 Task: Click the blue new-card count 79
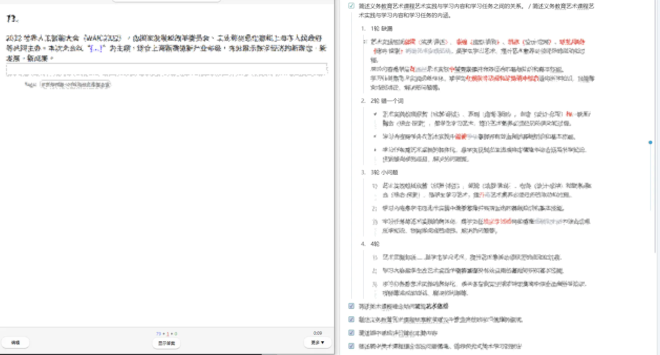[158, 334]
